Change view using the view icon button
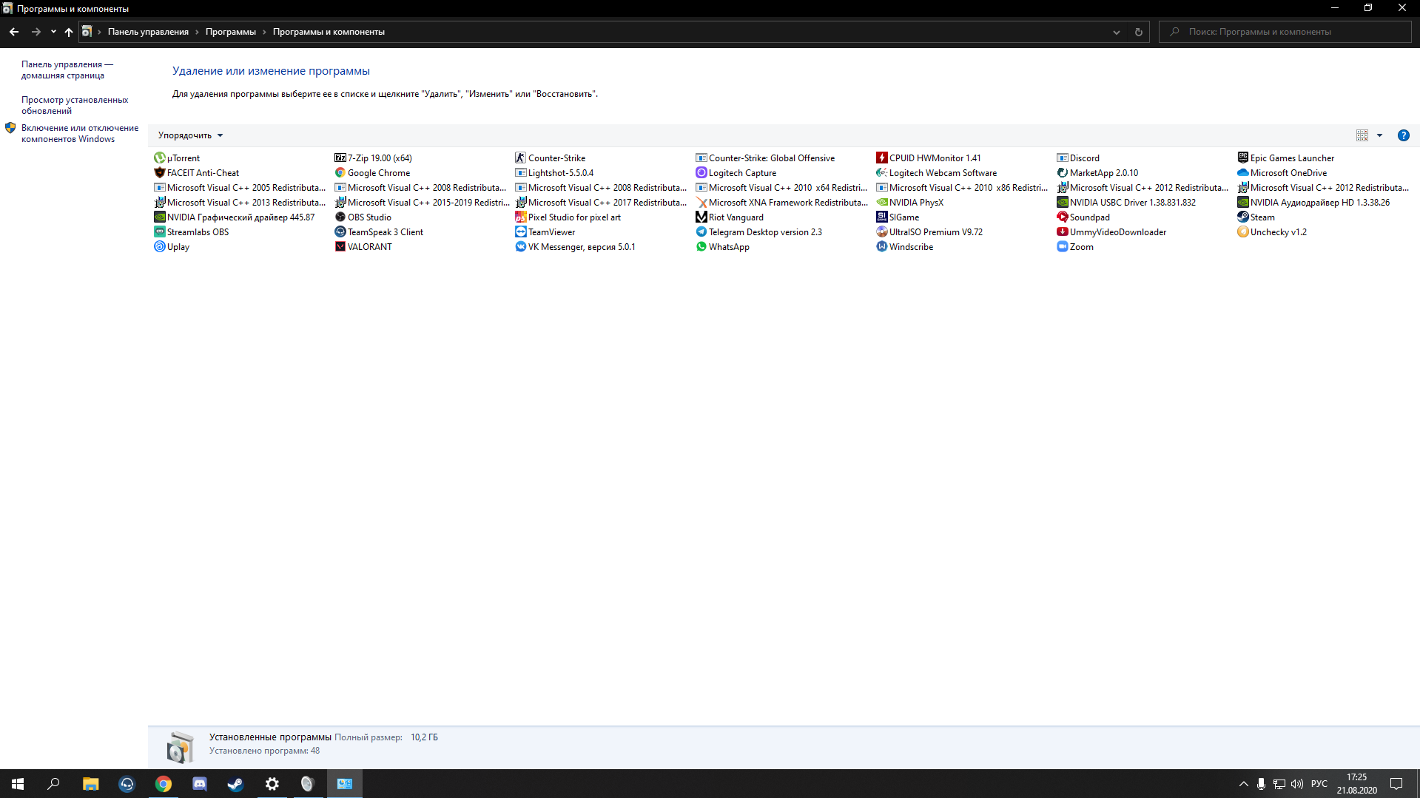 (1362, 135)
